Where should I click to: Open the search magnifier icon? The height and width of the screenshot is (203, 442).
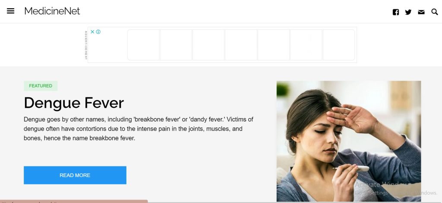(435, 12)
